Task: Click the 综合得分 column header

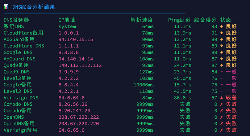Action: 205,20
